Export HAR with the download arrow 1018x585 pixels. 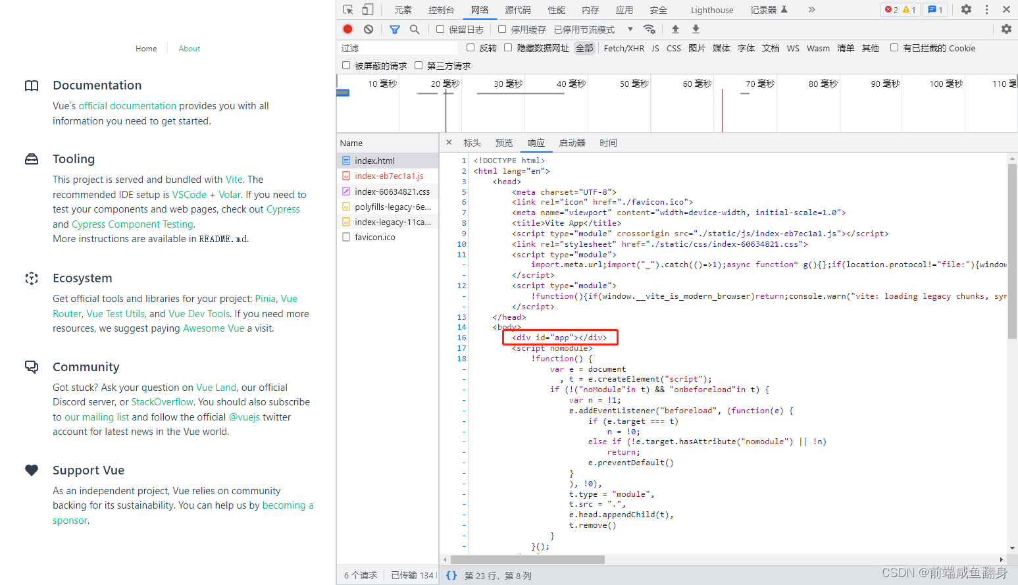coord(696,29)
